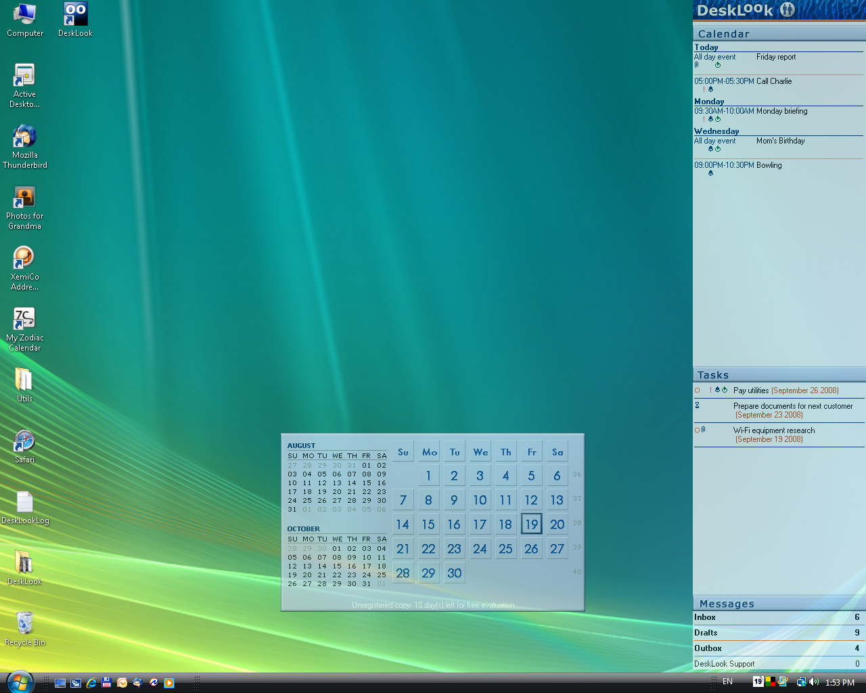Launch Safari from the desktop
This screenshot has width=866, height=693.
click(x=25, y=446)
